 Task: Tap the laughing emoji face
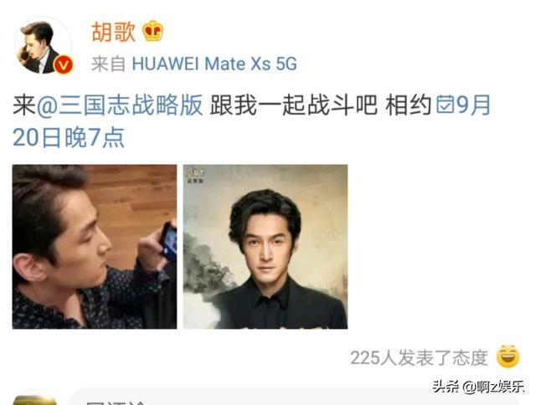[508, 357]
